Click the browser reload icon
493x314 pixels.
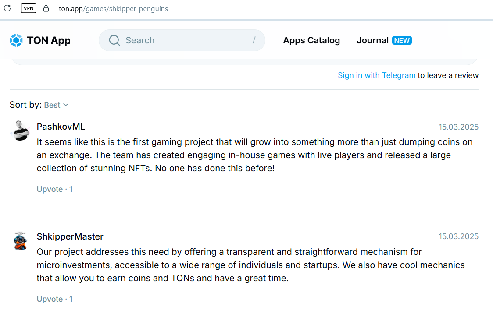tap(7, 8)
